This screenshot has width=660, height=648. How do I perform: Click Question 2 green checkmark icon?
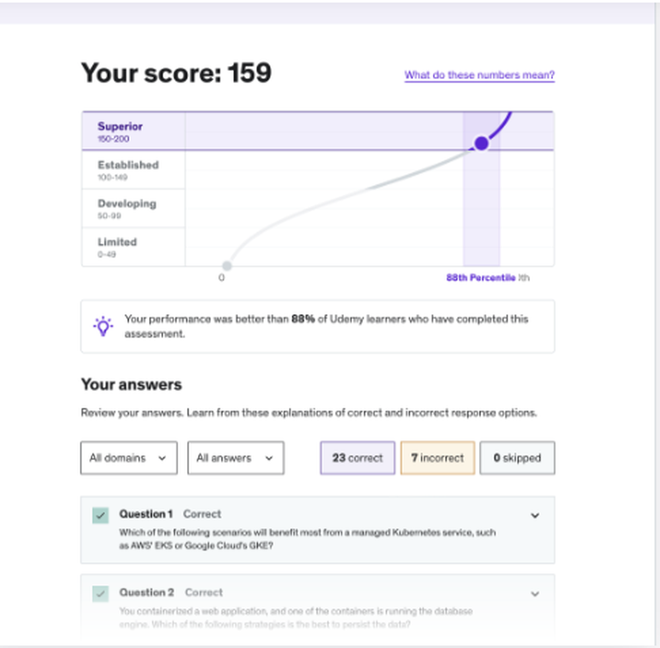(x=100, y=593)
